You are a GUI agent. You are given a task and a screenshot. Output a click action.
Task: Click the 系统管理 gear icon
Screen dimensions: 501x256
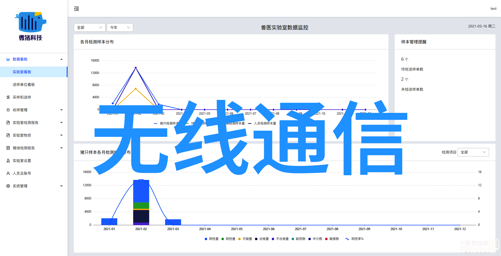pyautogui.click(x=8, y=186)
